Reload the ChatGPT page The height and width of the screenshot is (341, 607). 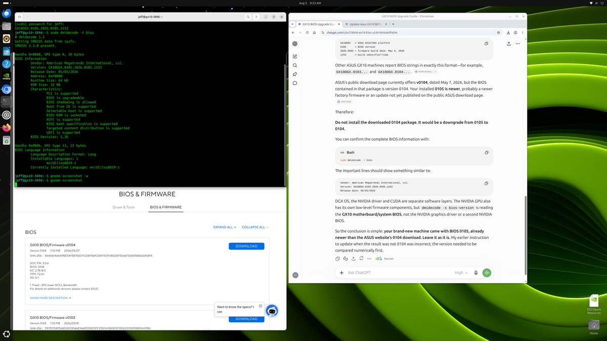click(307, 32)
